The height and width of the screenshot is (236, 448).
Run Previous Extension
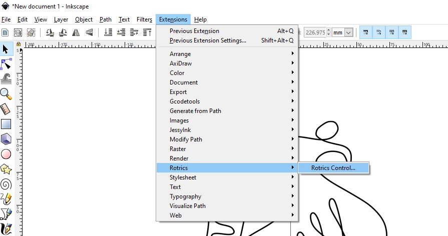click(227, 31)
